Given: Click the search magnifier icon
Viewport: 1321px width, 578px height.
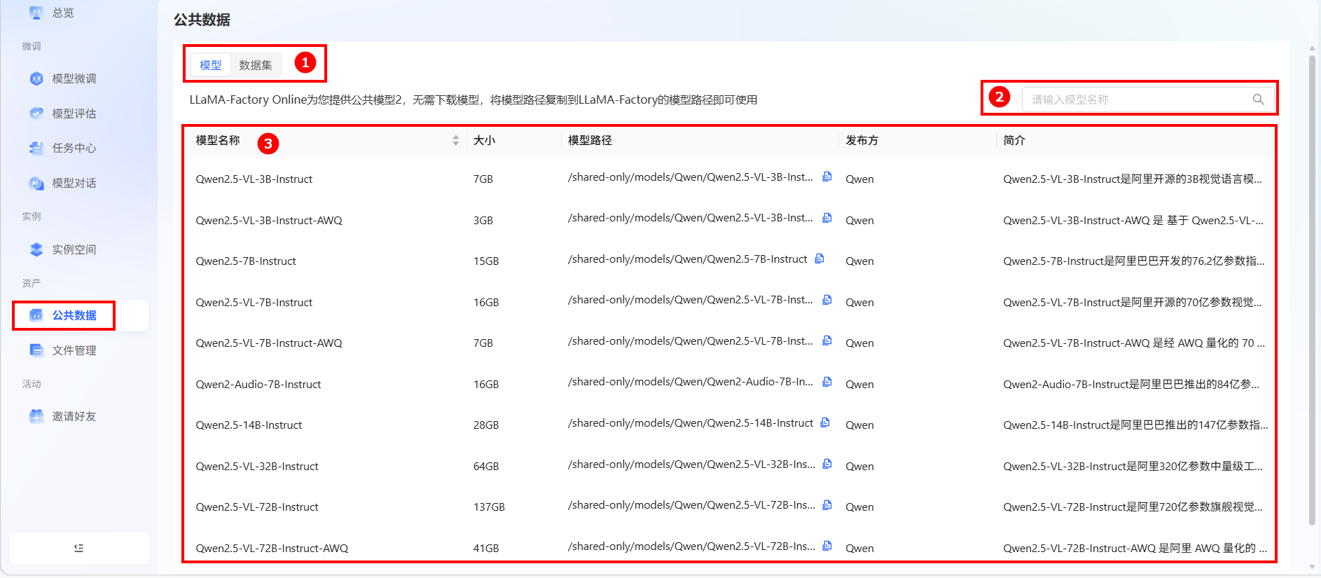Looking at the screenshot, I should click(x=1258, y=99).
